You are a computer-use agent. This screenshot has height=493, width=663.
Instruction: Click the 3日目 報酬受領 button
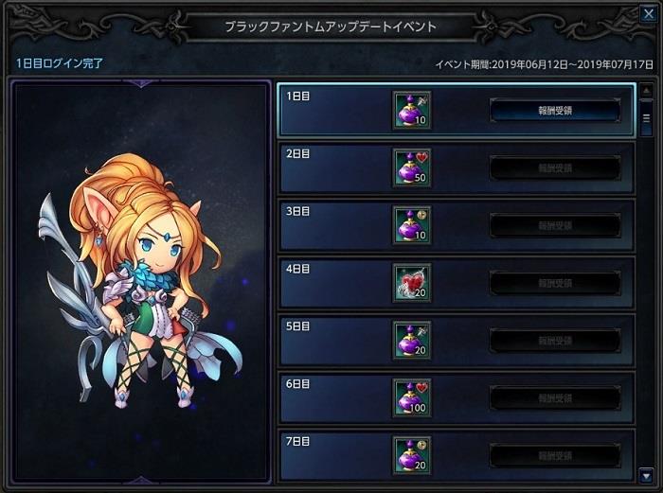pos(555,225)
